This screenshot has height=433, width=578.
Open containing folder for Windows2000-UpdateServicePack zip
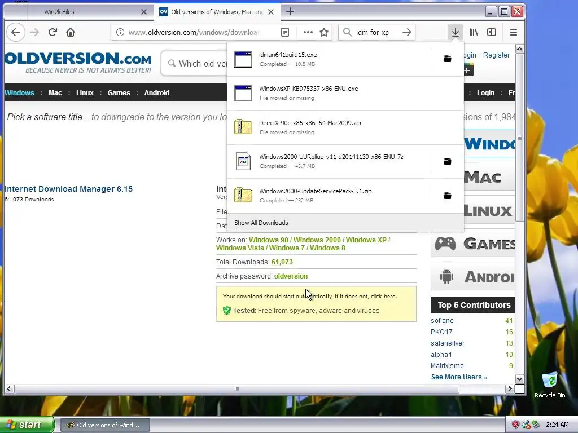(448, 196)
